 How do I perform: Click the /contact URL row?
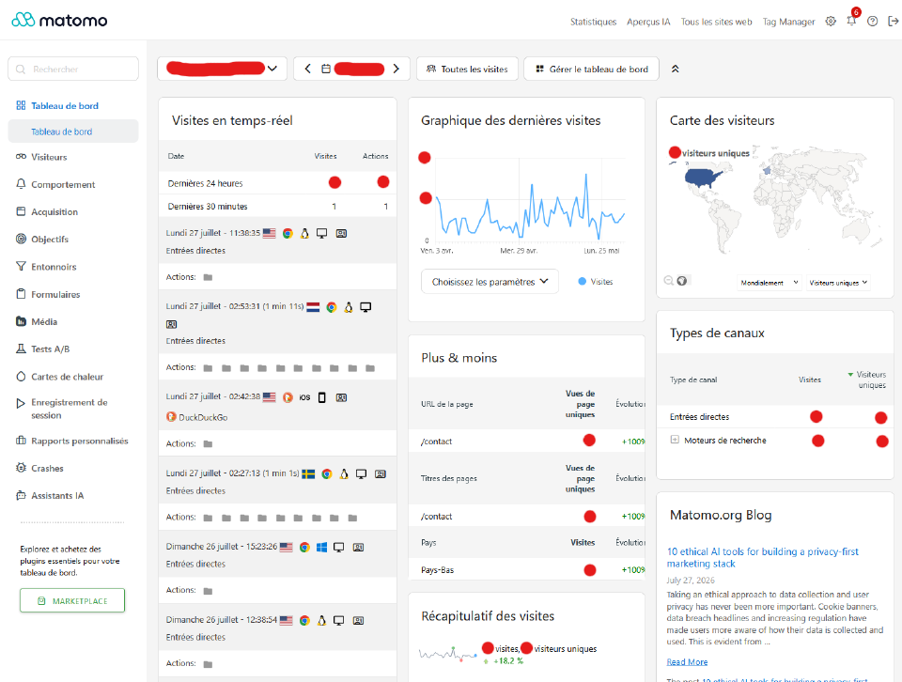526,442
